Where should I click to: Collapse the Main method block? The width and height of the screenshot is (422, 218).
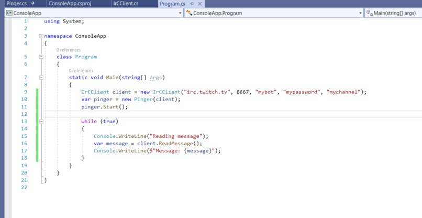tap(41, 78)
